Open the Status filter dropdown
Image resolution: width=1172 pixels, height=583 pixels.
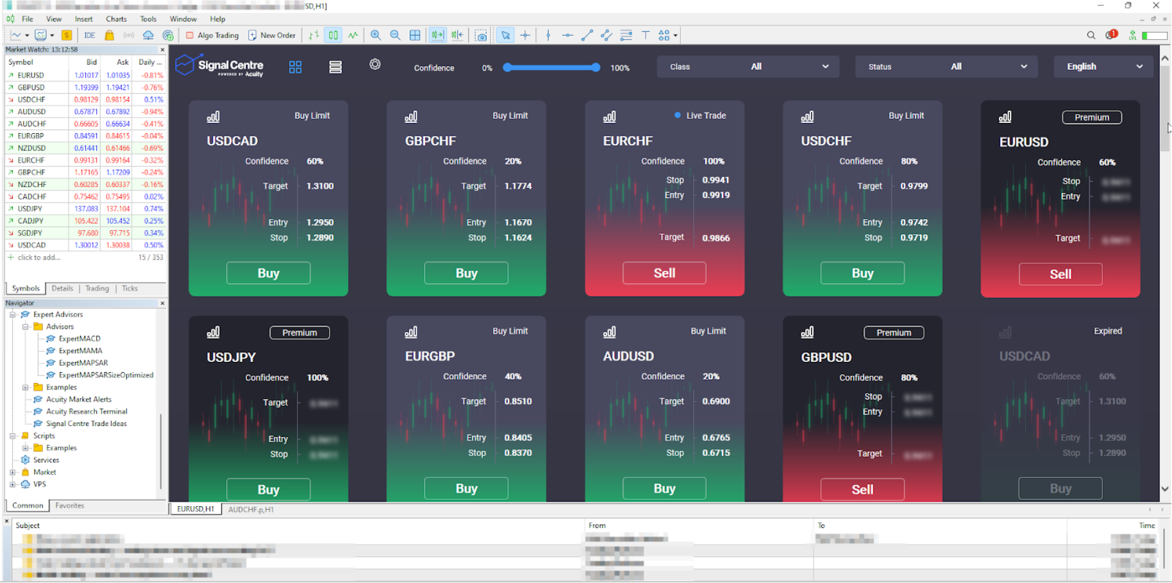946,67
